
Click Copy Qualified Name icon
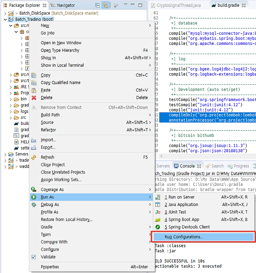[34, 83]
